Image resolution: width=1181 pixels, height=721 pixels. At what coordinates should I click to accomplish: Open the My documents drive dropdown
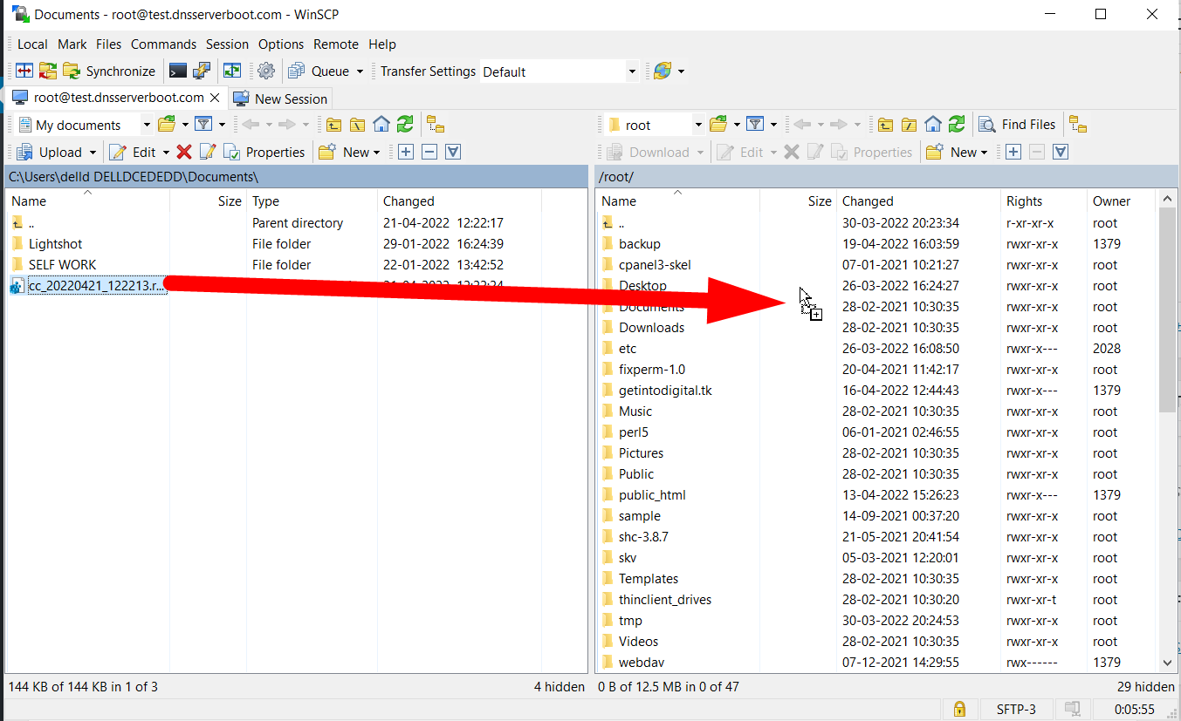tap(145, 124)
